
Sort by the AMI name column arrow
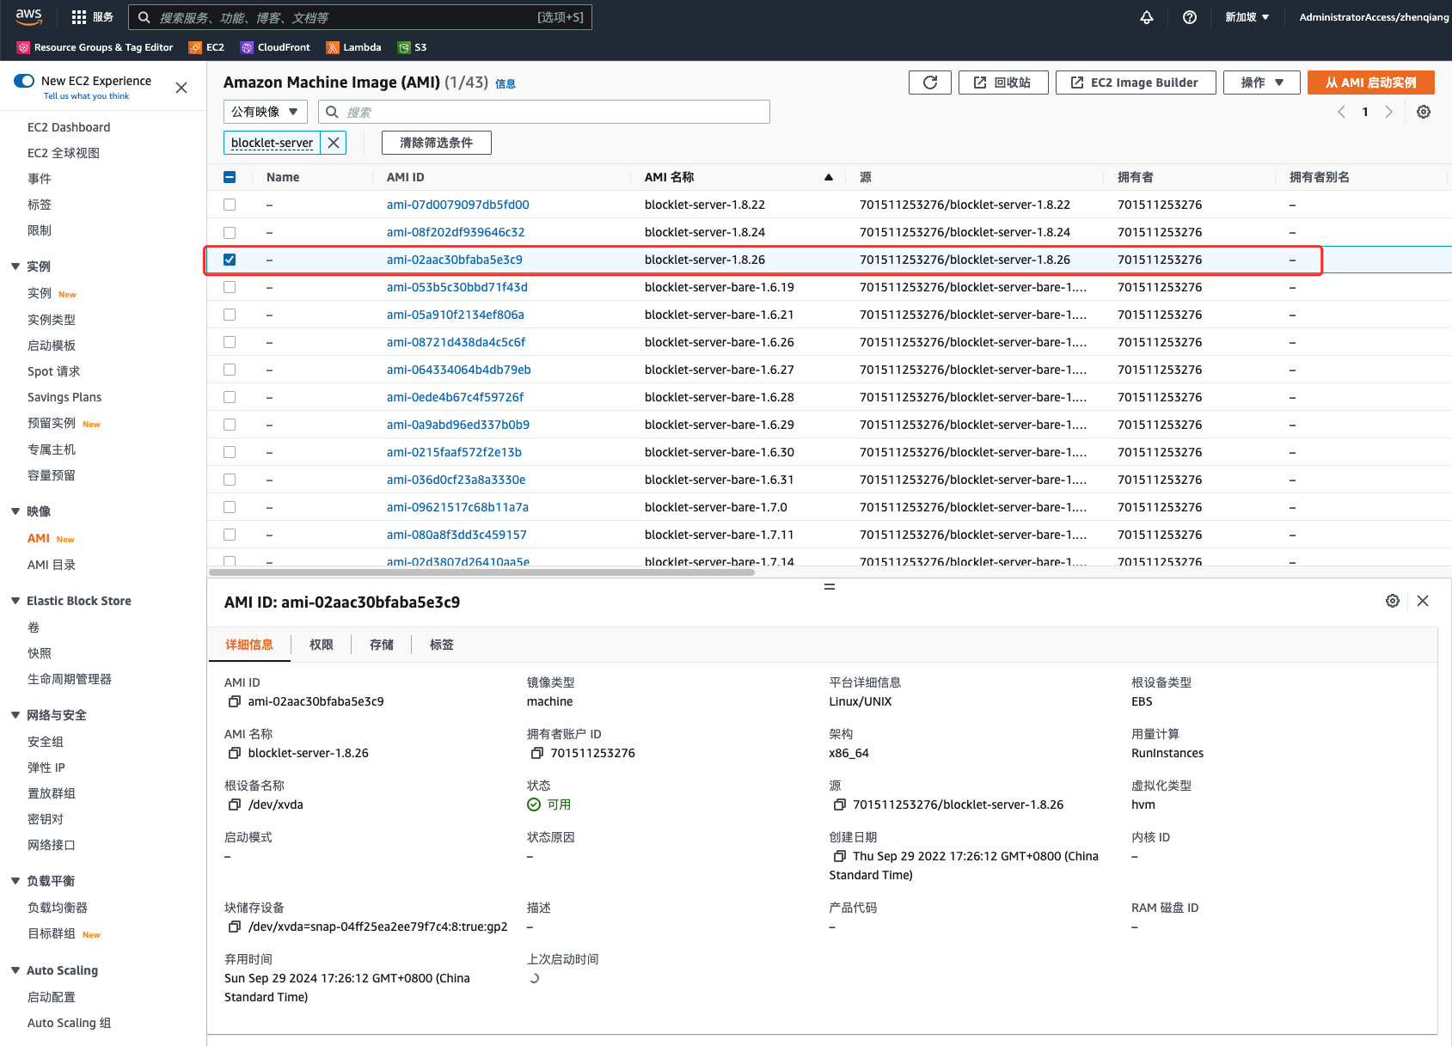coord(829,177)
